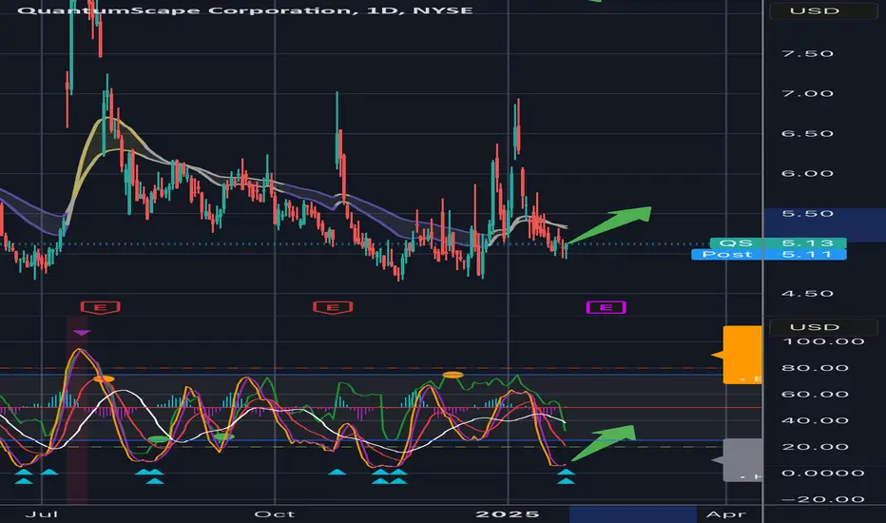Click the 60.00 indicator axis label
This screenshot has height=523, width=886.
[x=815, y=394]
